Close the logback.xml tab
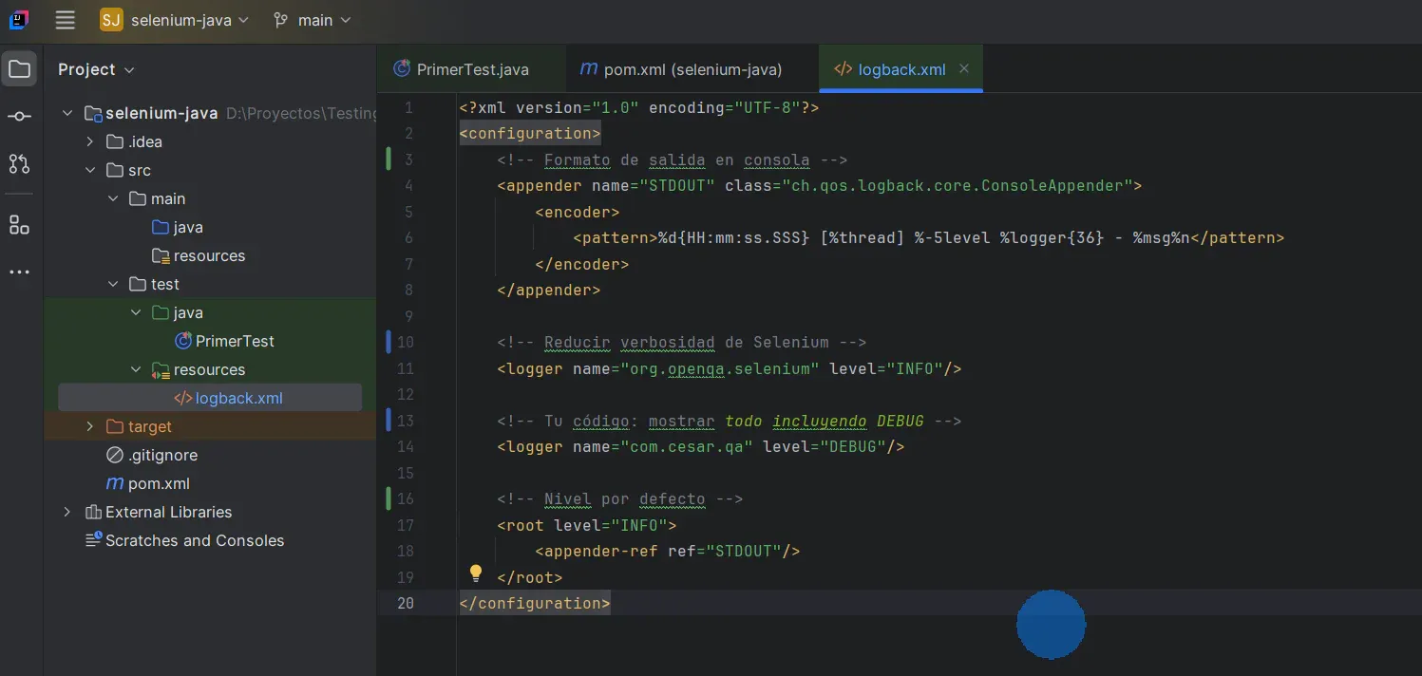This screenshot has width=1422, height=676. click(x=963, y=68)
